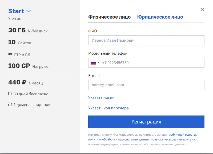Switch to the Физическое лицо tab
Screen dimensions: 213x154
pyautogui.click(x=109, y=17)
